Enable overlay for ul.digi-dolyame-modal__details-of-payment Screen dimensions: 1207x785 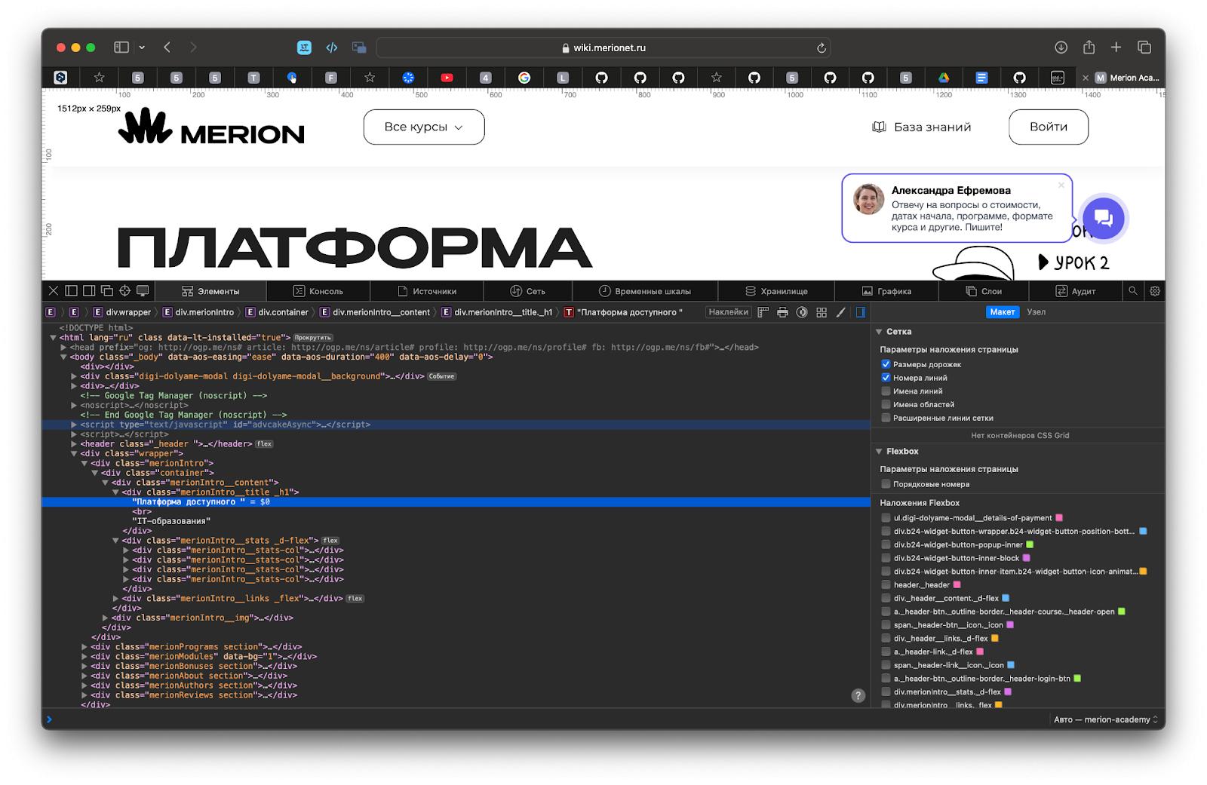pyautogui.click(x=886, y=518)
